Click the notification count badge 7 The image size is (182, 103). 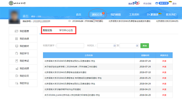click(103, 13)
